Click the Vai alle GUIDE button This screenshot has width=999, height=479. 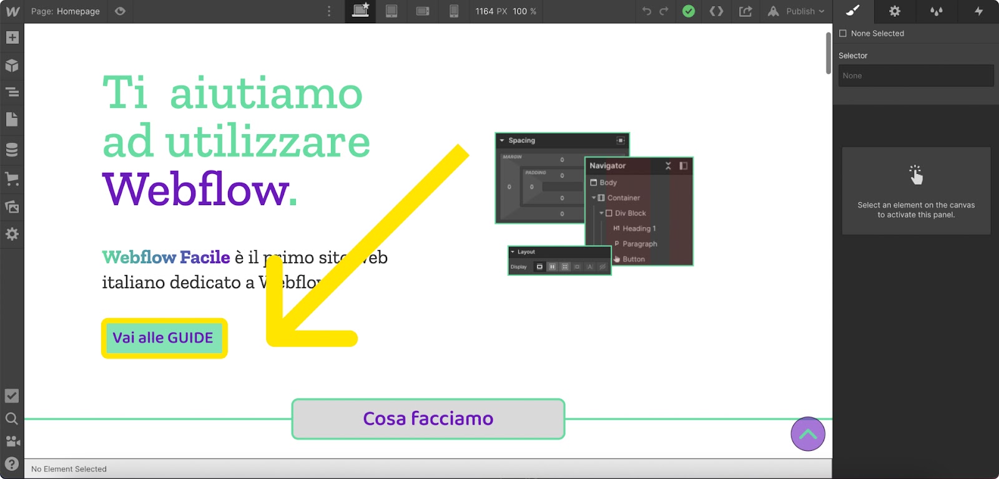click(164, 338)
